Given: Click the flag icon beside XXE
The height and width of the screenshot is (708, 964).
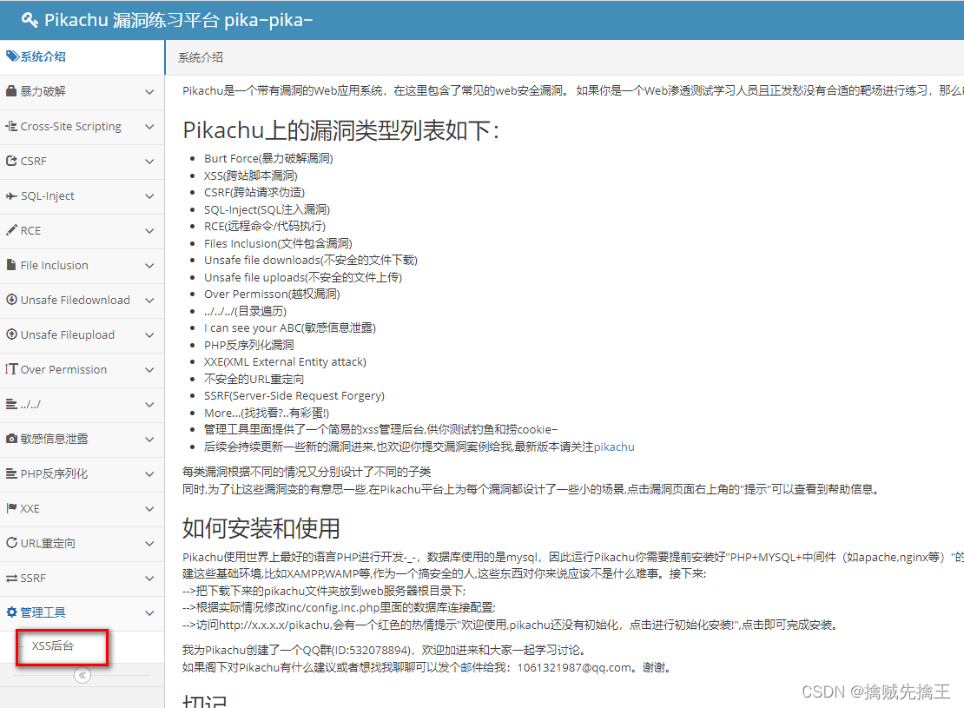Looking at the screenshot, I should (11, 508).
